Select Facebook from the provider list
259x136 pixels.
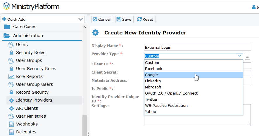click(194, 69)
